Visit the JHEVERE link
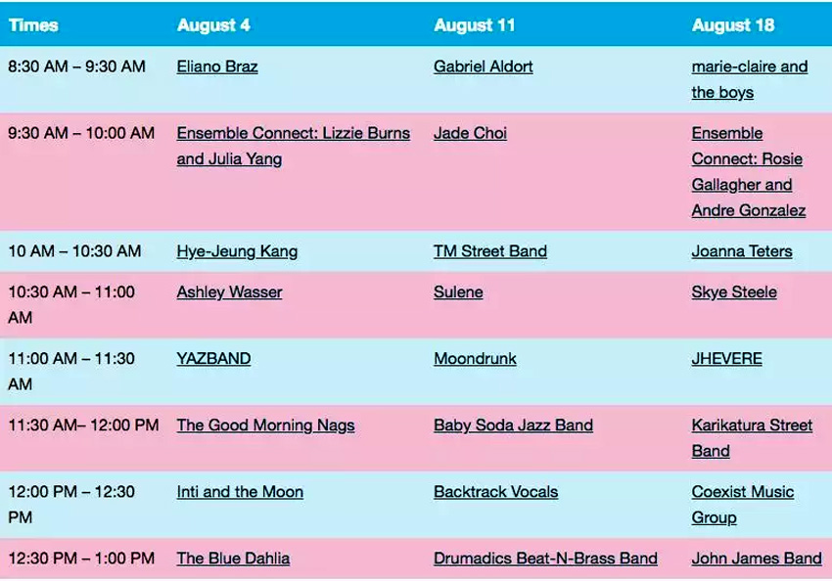832x581 pixels. click(x=726, y=359)
